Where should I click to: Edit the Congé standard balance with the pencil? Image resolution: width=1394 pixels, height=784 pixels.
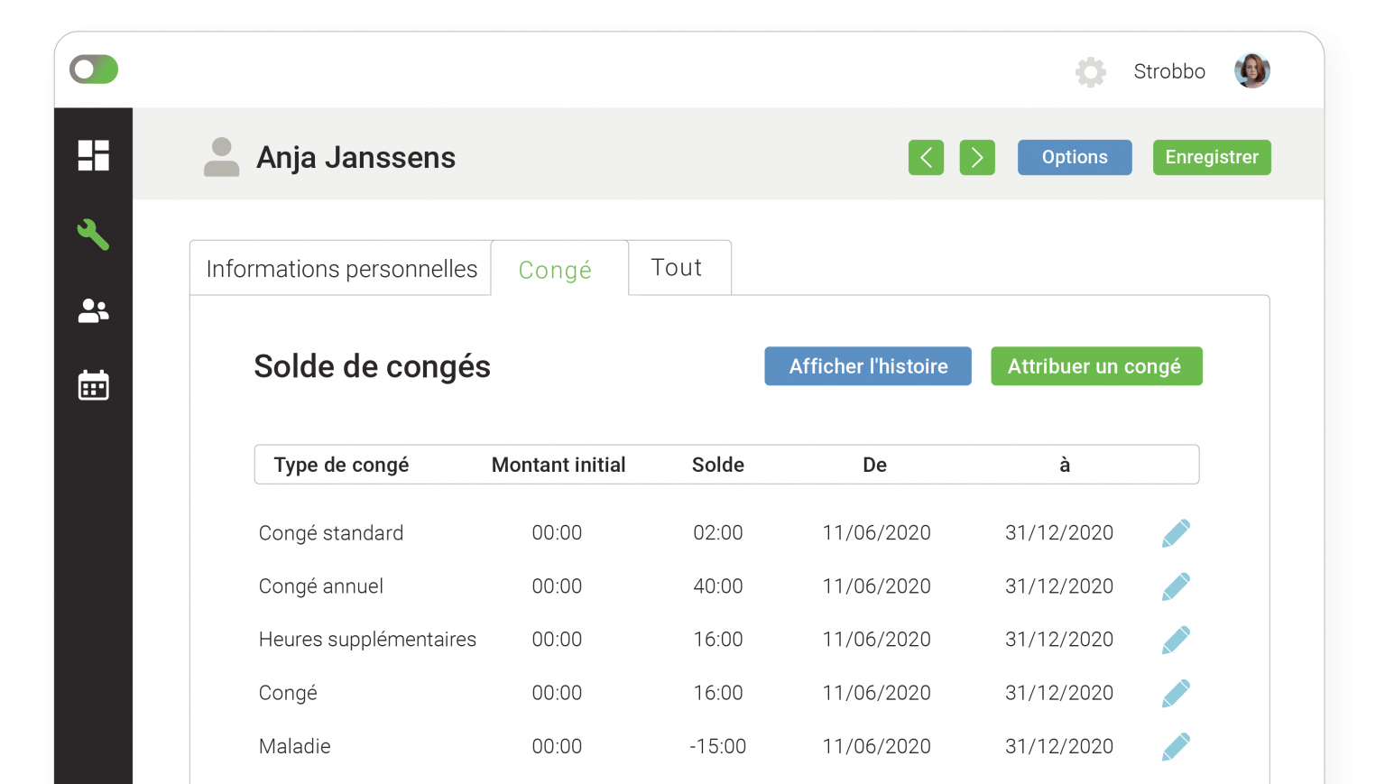click(x=1177, y=532)
